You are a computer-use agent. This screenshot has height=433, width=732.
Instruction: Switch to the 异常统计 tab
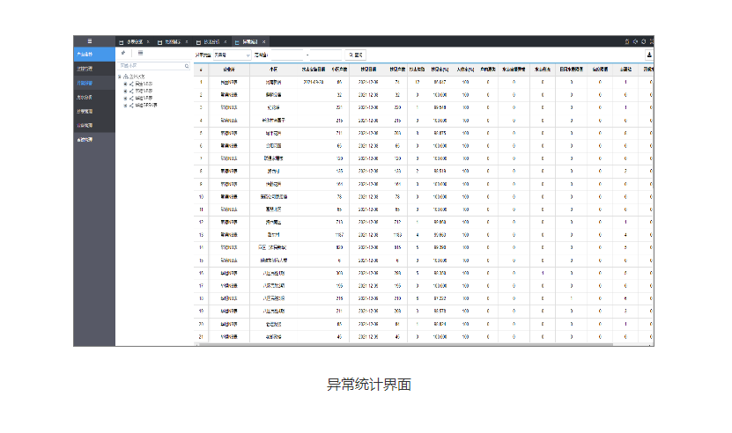coord(250,42)
